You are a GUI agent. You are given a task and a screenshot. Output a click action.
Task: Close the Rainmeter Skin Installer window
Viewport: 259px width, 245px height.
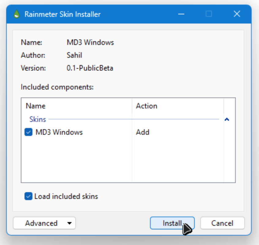tap(237, 14)
